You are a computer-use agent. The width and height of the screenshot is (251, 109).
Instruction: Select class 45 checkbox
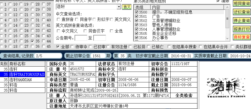(x=43, y=46)
